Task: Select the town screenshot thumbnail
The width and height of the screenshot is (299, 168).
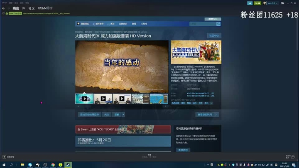Action: [x=140, y=99]
